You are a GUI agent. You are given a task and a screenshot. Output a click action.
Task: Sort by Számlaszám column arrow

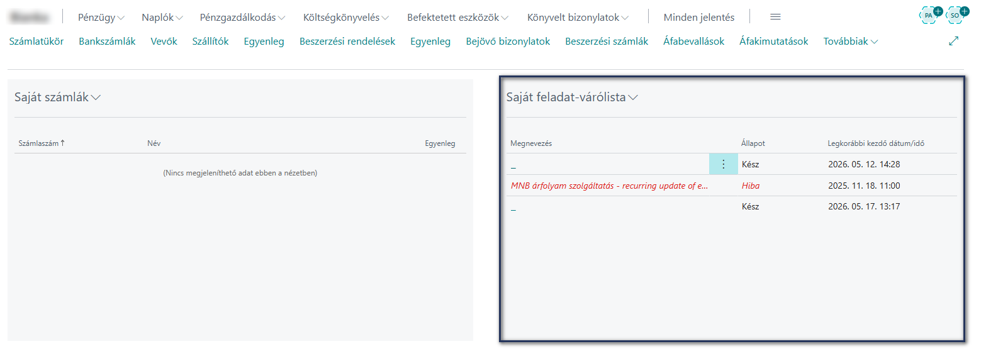(x=62, y=143)
